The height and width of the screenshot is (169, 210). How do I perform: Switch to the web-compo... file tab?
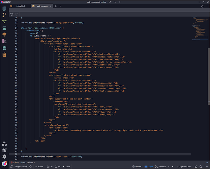click(x=42, y=6)
